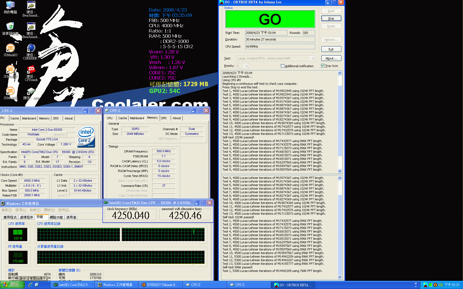This screenshot has height=289, width=463.
Task: Click the Start Time field in ORTHOS
Action: click(266, 33)
